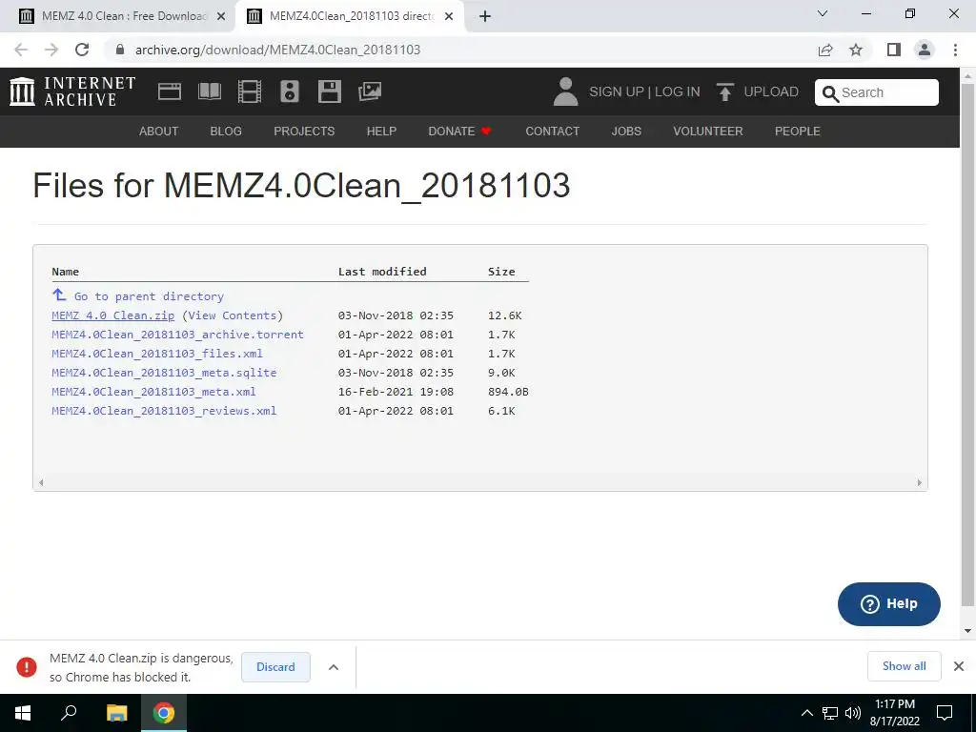Open a new tab with plus button
The height and width of the screenshot is (732, 976).
(x=485, y=17)
